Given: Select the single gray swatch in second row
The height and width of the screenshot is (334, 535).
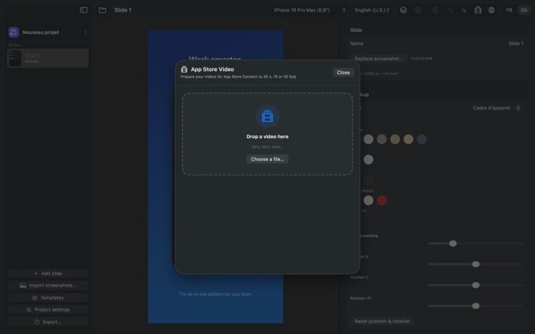Looking at the screenshot, I should [368, 159].
